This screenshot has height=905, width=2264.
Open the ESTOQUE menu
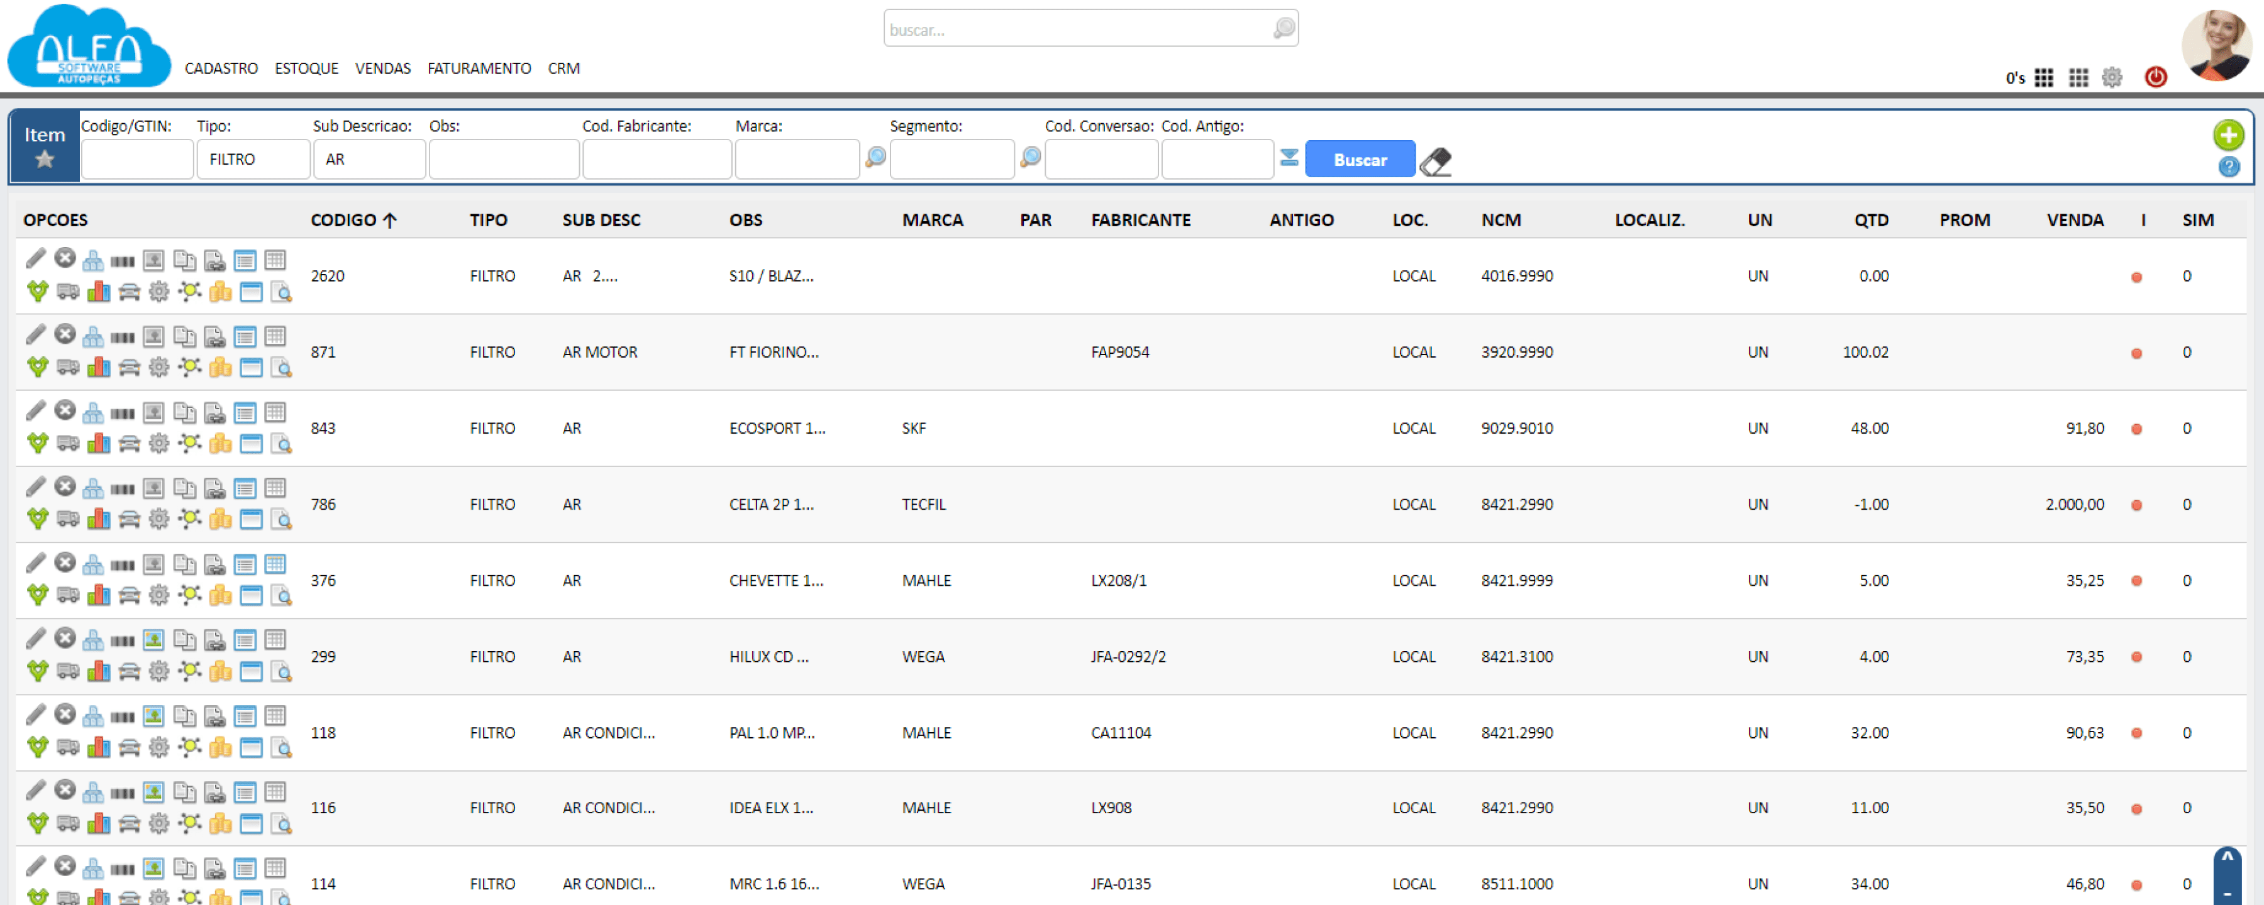tap(306, 67)
